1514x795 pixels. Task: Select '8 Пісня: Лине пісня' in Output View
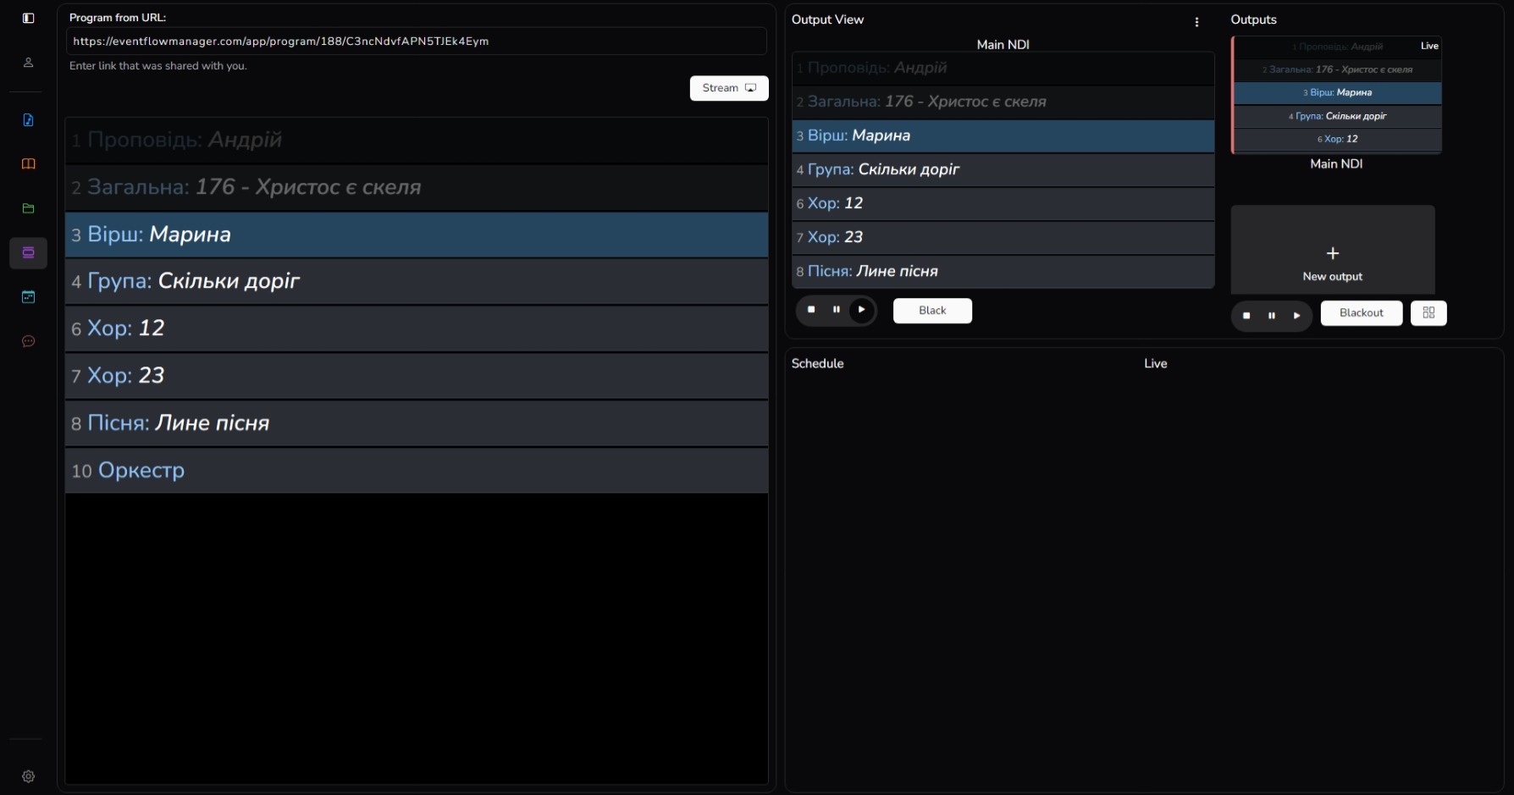1003,272
